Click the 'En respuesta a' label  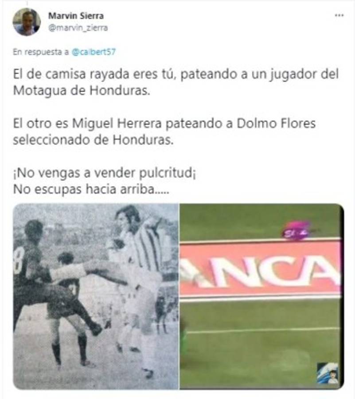pyautogui.click(x=41, y=52)
